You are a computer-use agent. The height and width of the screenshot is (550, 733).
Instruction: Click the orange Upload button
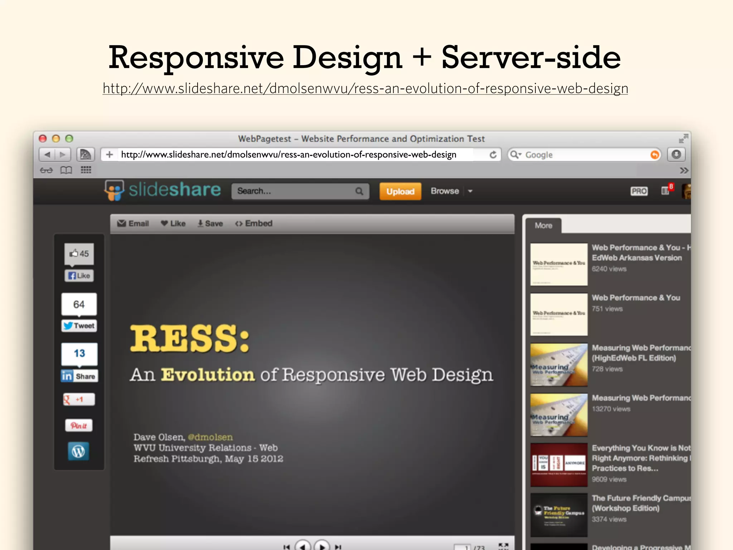pos(400,191)
